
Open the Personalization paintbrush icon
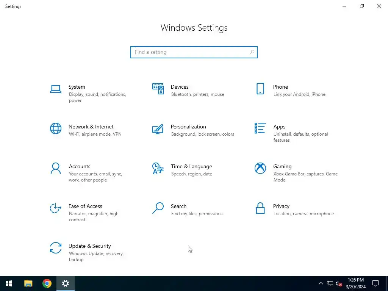pyautogui.click(x=158, y=129)
